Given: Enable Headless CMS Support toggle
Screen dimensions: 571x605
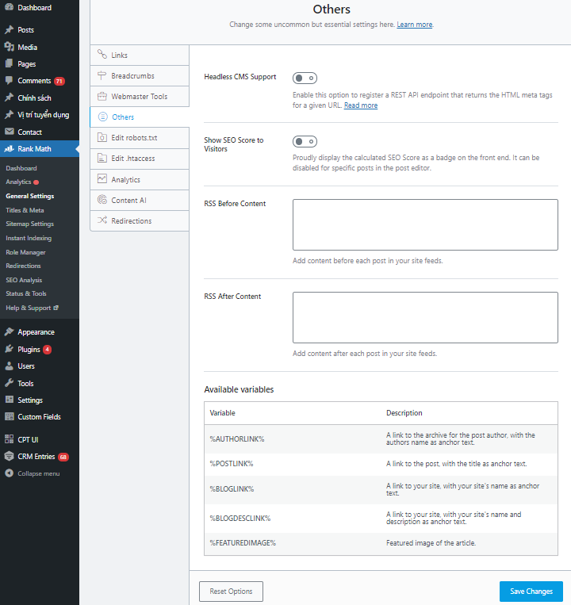Looking at the screenshot, I should 305,78.
